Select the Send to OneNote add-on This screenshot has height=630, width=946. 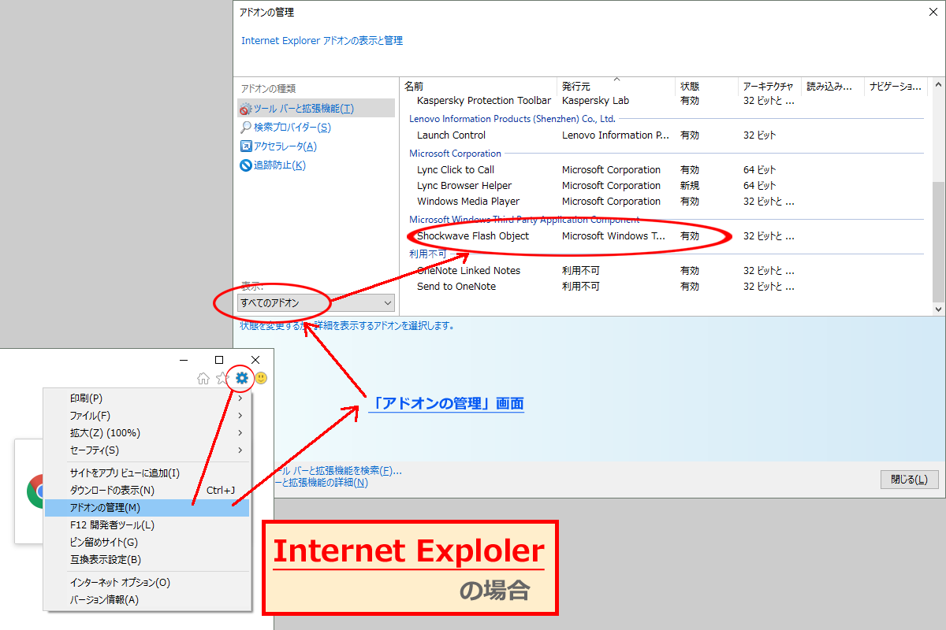click(665, 287)
